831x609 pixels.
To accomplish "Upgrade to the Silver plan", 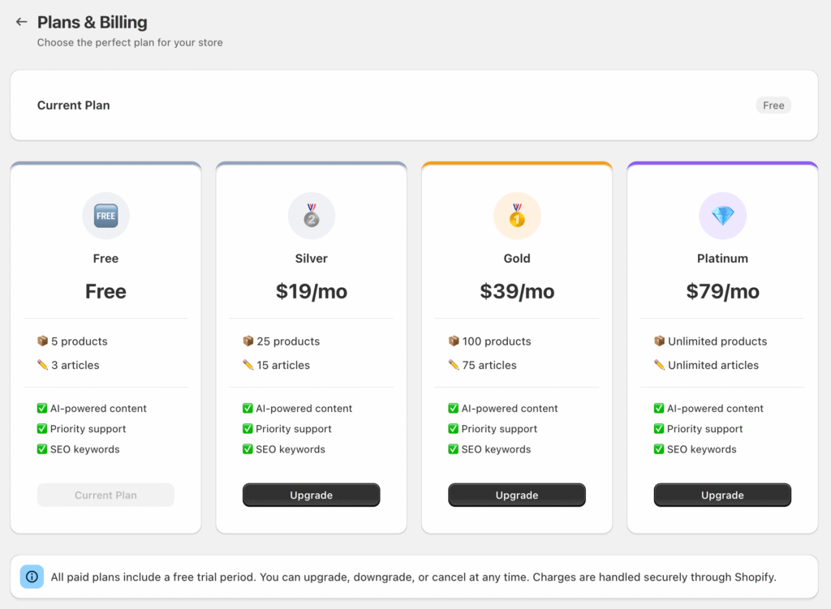I will 312,495.
